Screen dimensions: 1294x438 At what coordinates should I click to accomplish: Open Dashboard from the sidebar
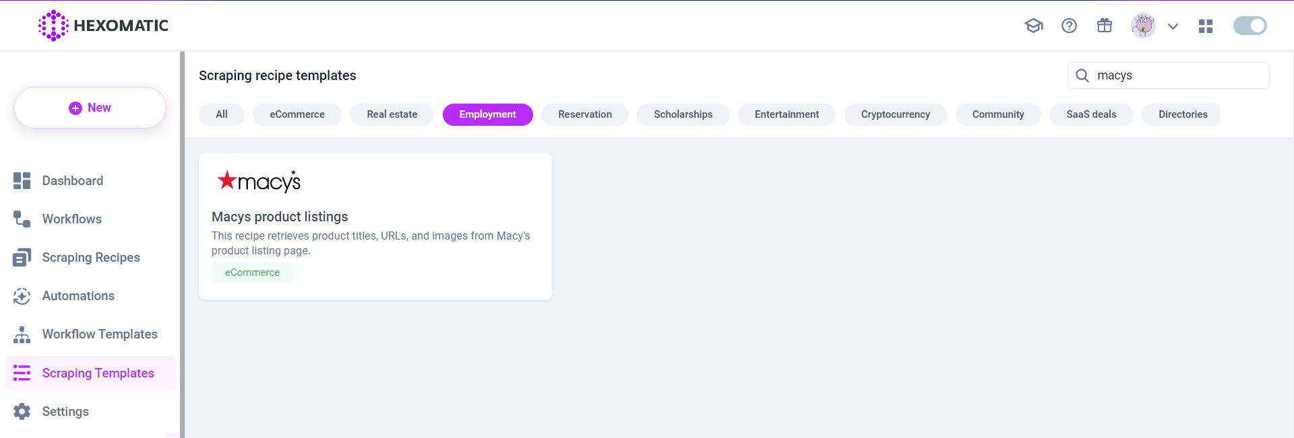tap(72, 180)
